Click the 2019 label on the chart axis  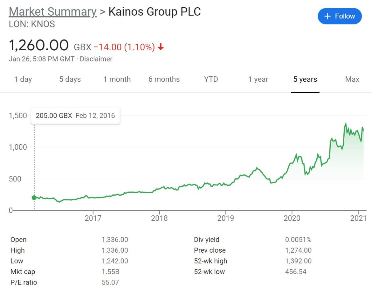[226, 219]
